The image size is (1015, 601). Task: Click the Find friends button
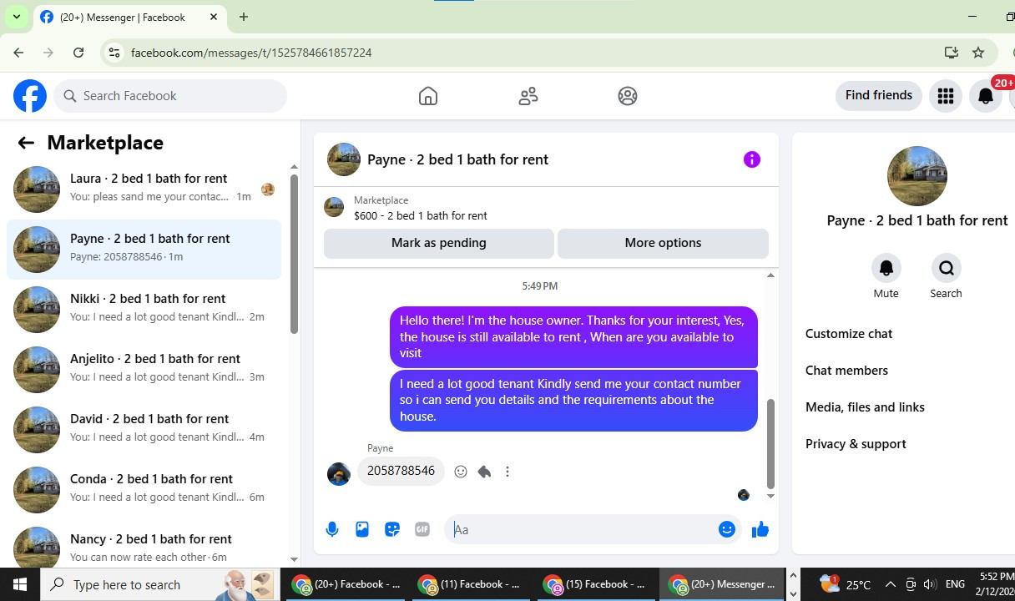(879, 96)
